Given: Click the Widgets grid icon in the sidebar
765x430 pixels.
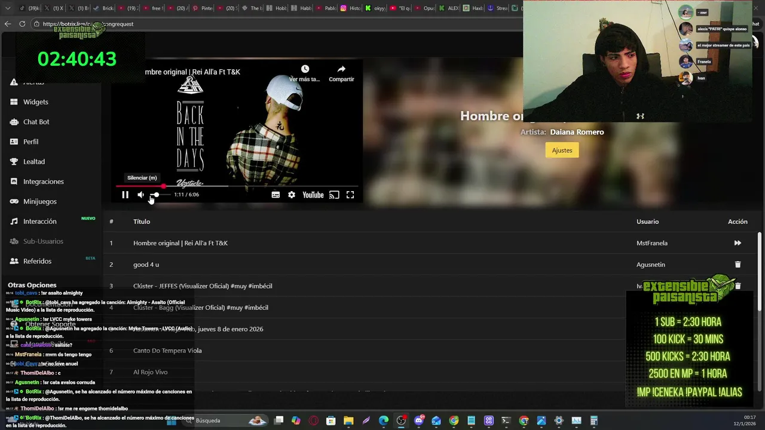Looking at the screenshot, I should [x=14, y=102].
